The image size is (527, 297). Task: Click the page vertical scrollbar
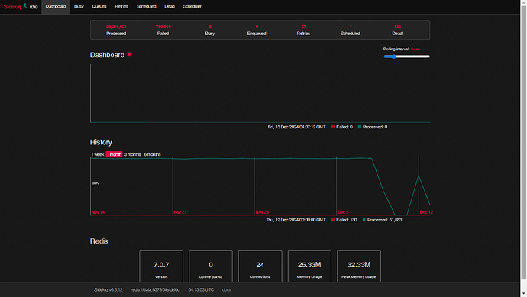[x=524, y=143]
